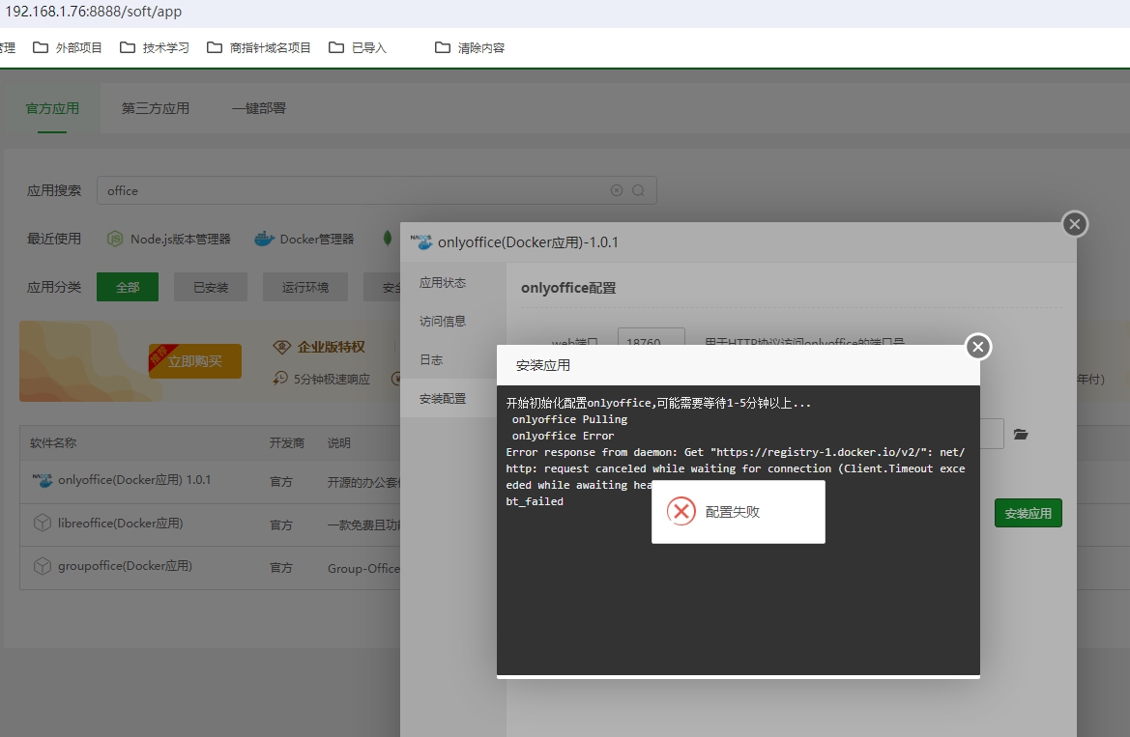Click the 企业版特权 diamond icon

tap(282, 347)
